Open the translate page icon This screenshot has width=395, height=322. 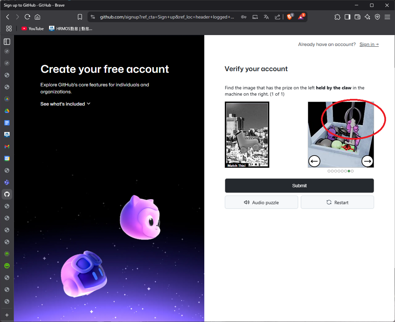pyautogui.click(x=266, y=17)
